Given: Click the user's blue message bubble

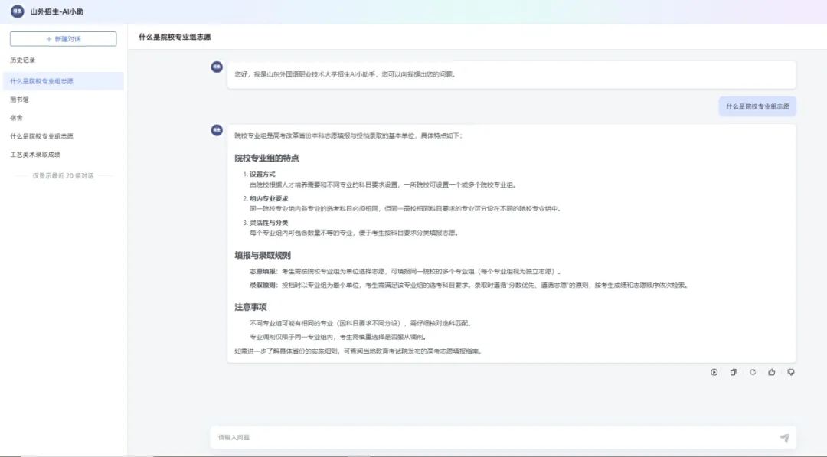Looking at the screenshot, I should tap(757, 107).
